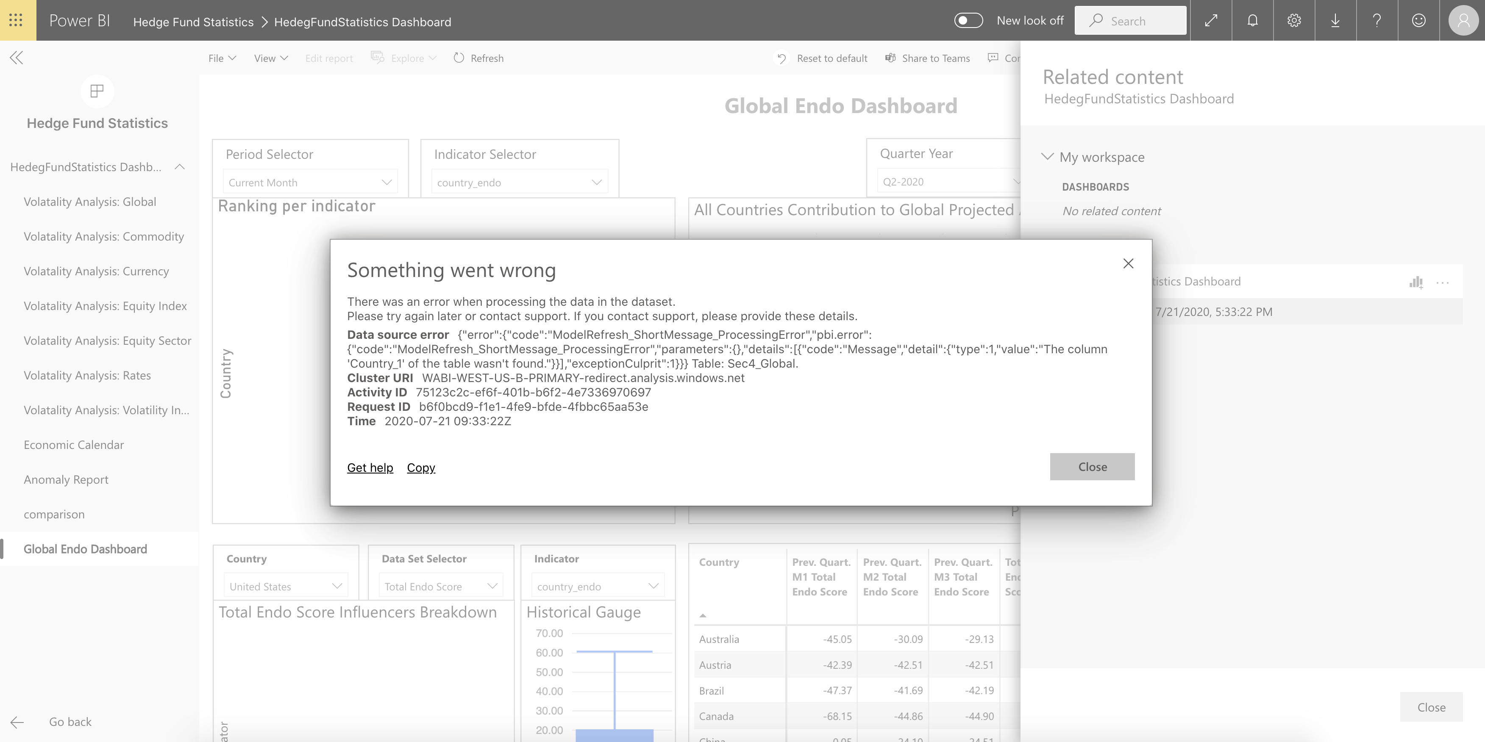Click the Copy link in error dialog

click(x=421, y=468)
